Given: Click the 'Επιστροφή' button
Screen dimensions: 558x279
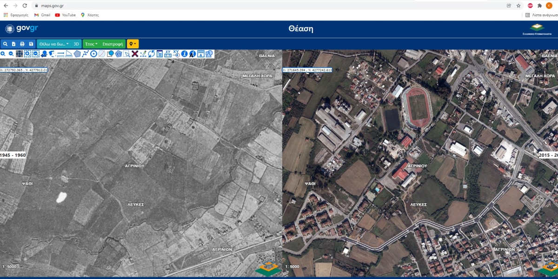Looking at the screenshot, I should [x=113, y=44].
